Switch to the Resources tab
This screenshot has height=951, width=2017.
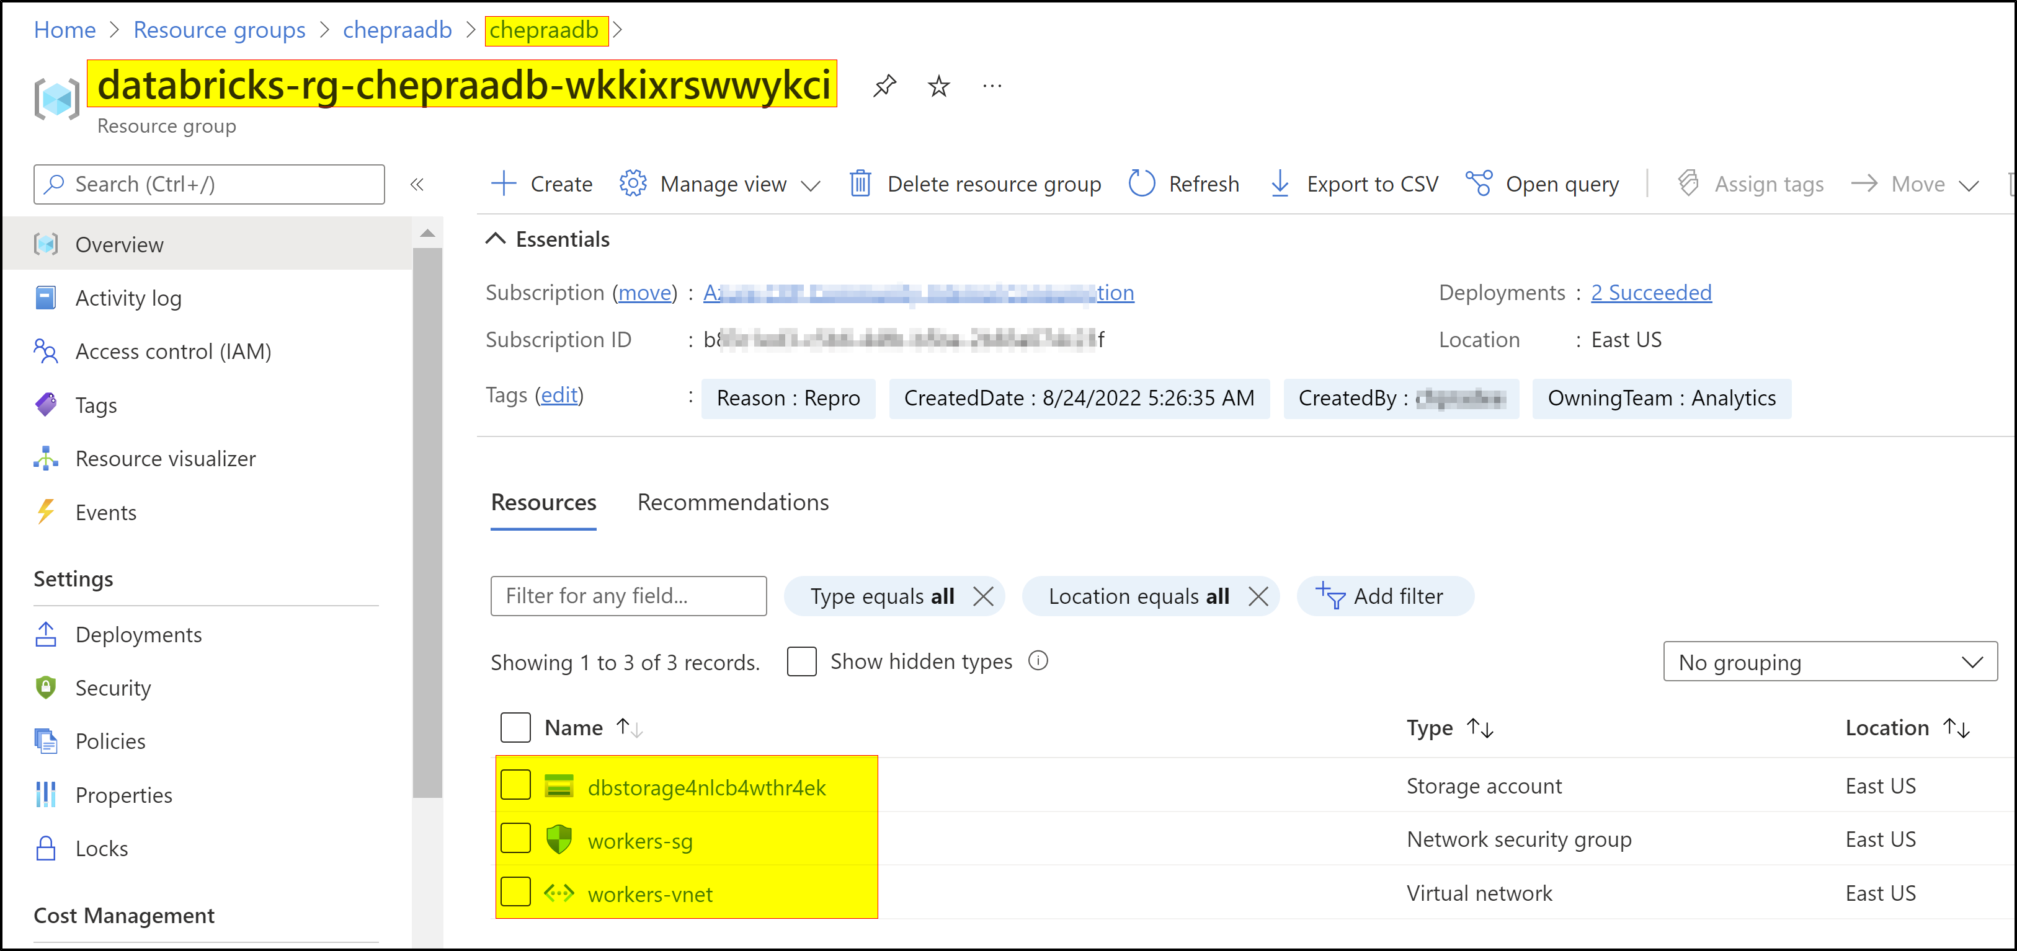click(x=543, y=503)
